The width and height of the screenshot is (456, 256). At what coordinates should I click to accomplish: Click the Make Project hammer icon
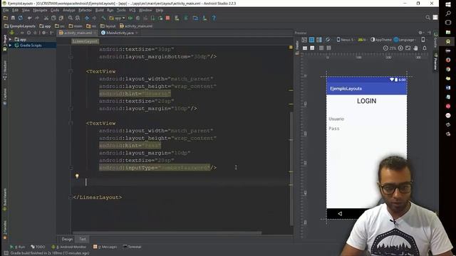103,18
